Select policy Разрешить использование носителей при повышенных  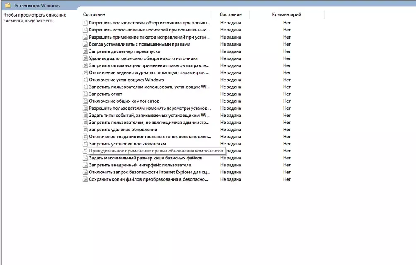149,30
